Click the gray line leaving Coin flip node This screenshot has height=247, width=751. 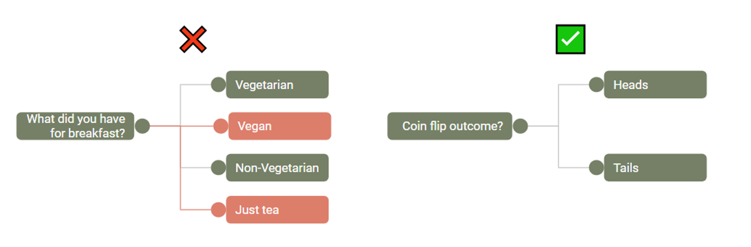(543, 126)
